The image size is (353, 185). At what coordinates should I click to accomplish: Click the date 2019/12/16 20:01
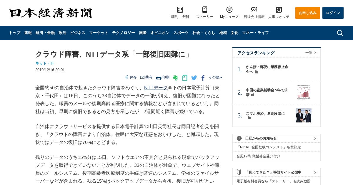pyautogui.click(x=50, y=70)
